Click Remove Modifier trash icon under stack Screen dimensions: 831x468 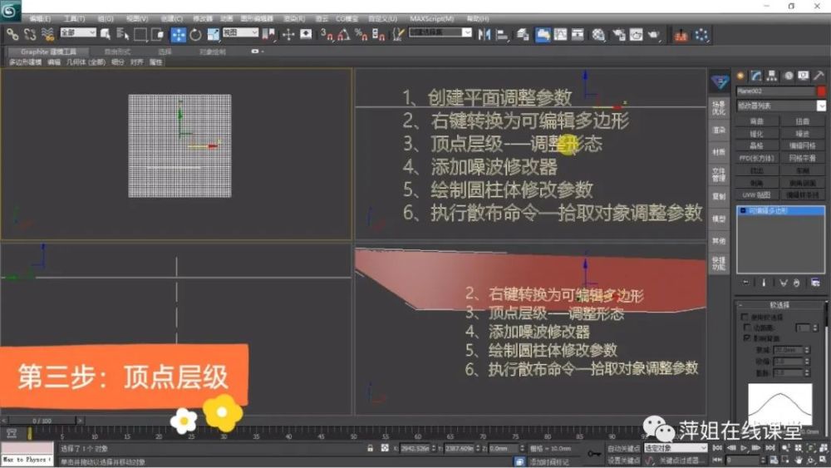pyautogui.click(x=796, y=283)
